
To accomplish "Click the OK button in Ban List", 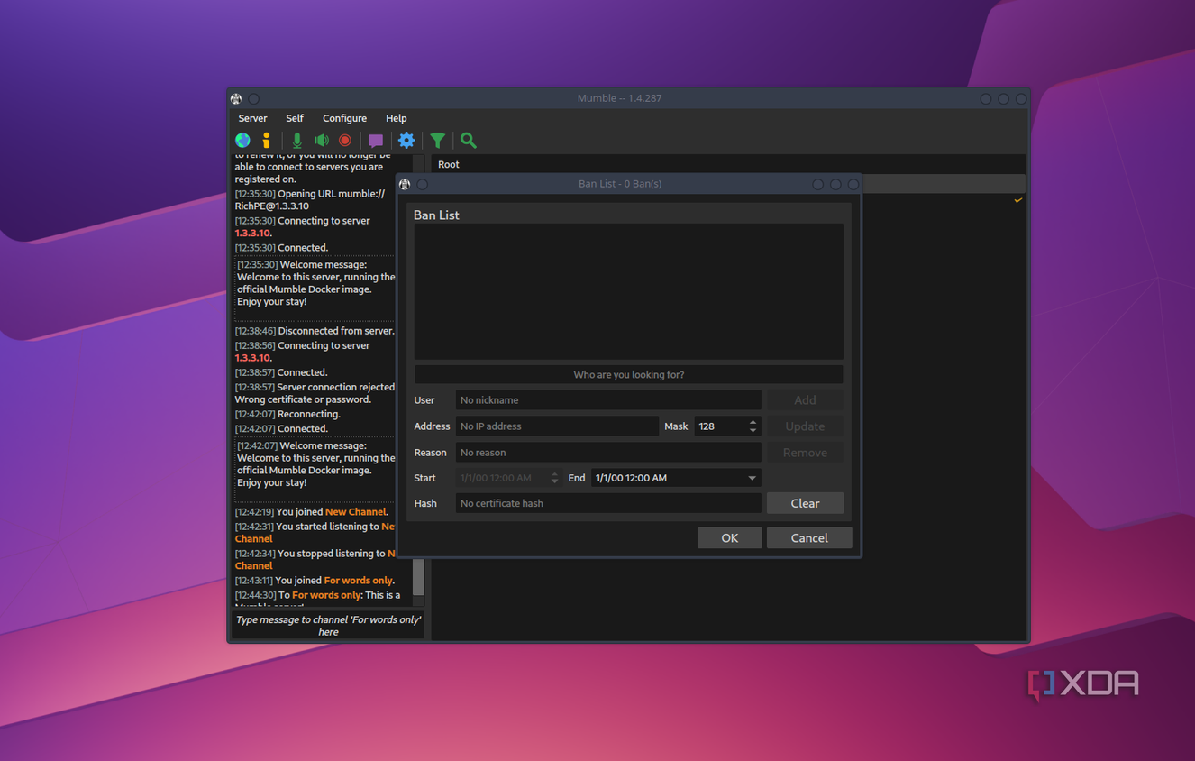I will coord(729,537).
